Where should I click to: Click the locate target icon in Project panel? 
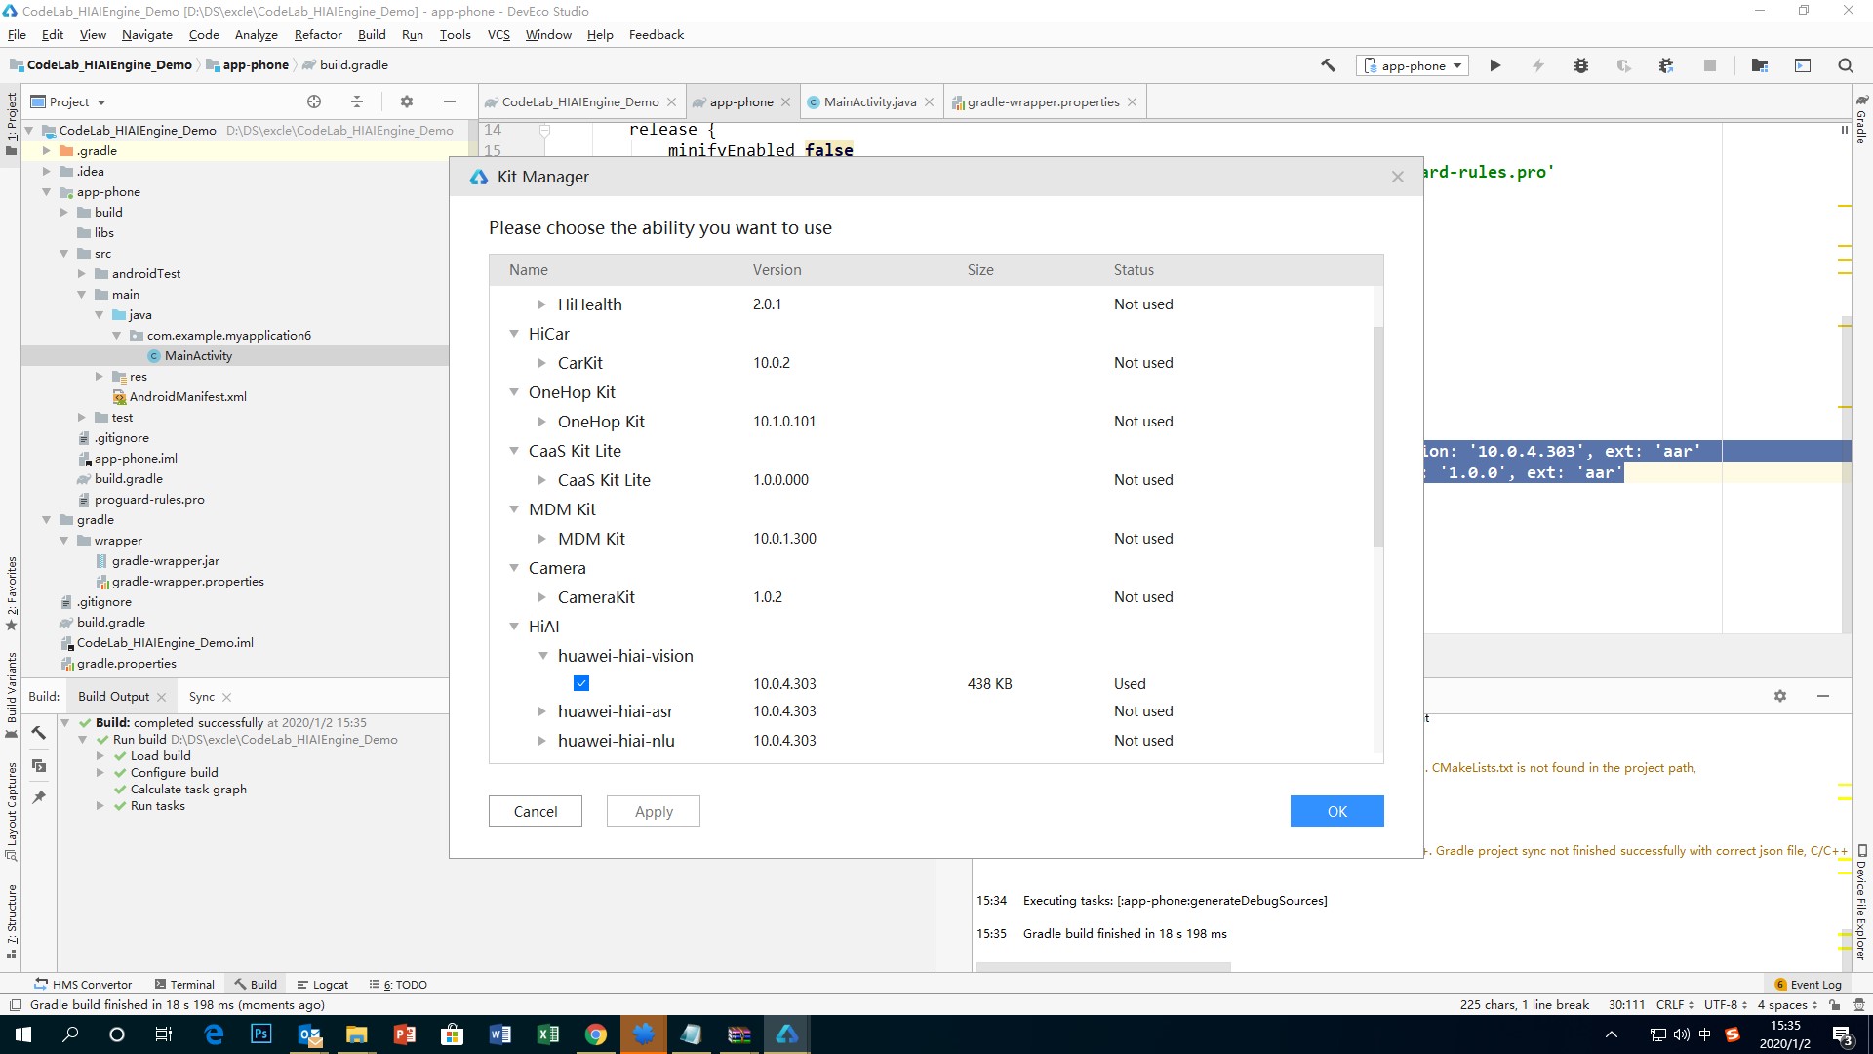click(x=314, y=101)
